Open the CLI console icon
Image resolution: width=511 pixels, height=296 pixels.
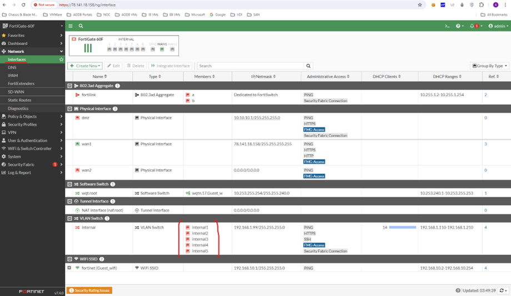447,26
